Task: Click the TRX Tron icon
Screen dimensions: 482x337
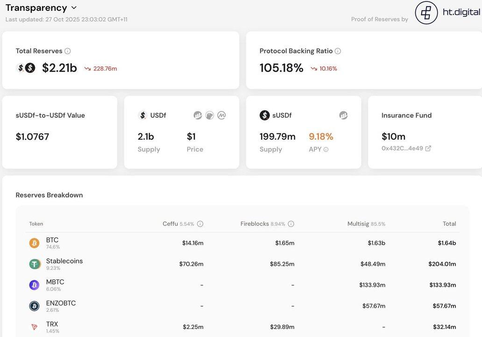Action: [35, 327]
